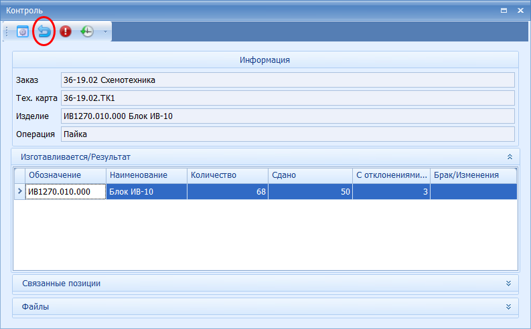Click the blue return arrow icon

pos(44,31)
